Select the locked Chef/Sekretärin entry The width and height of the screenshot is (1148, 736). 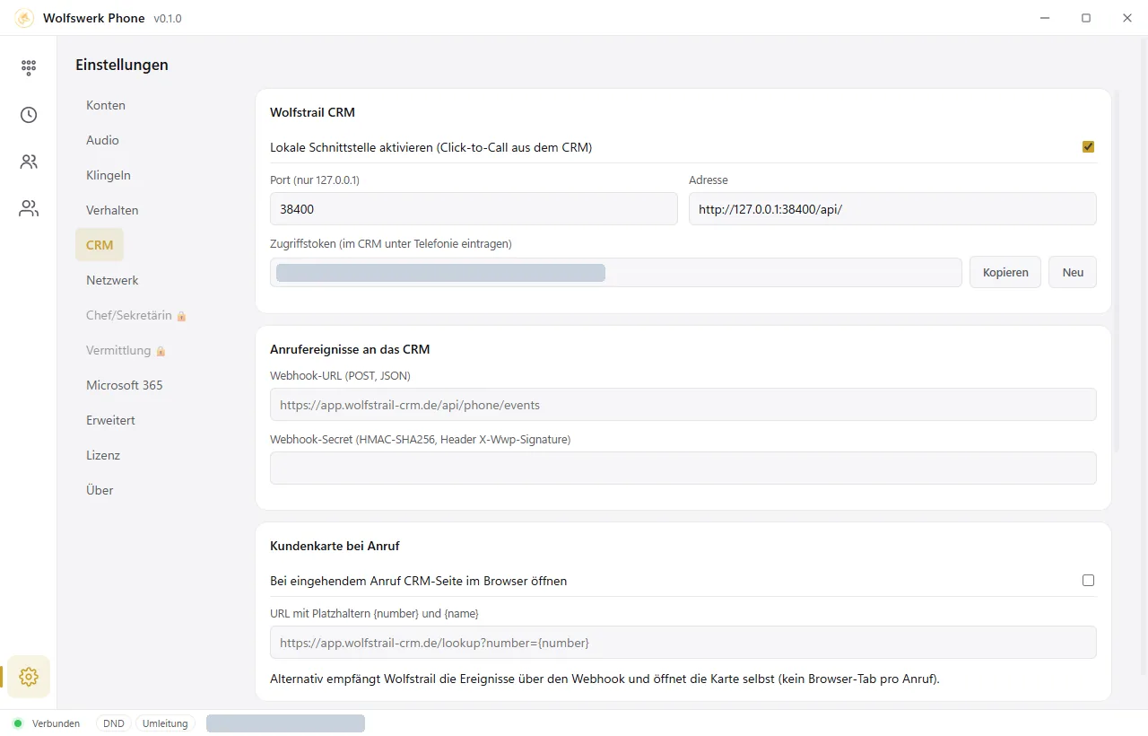pyautogui.click(x=136, y=315)
